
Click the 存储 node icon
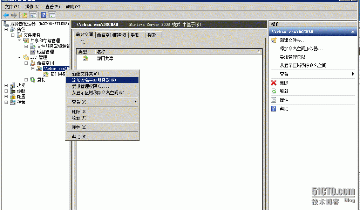(13, 102)
